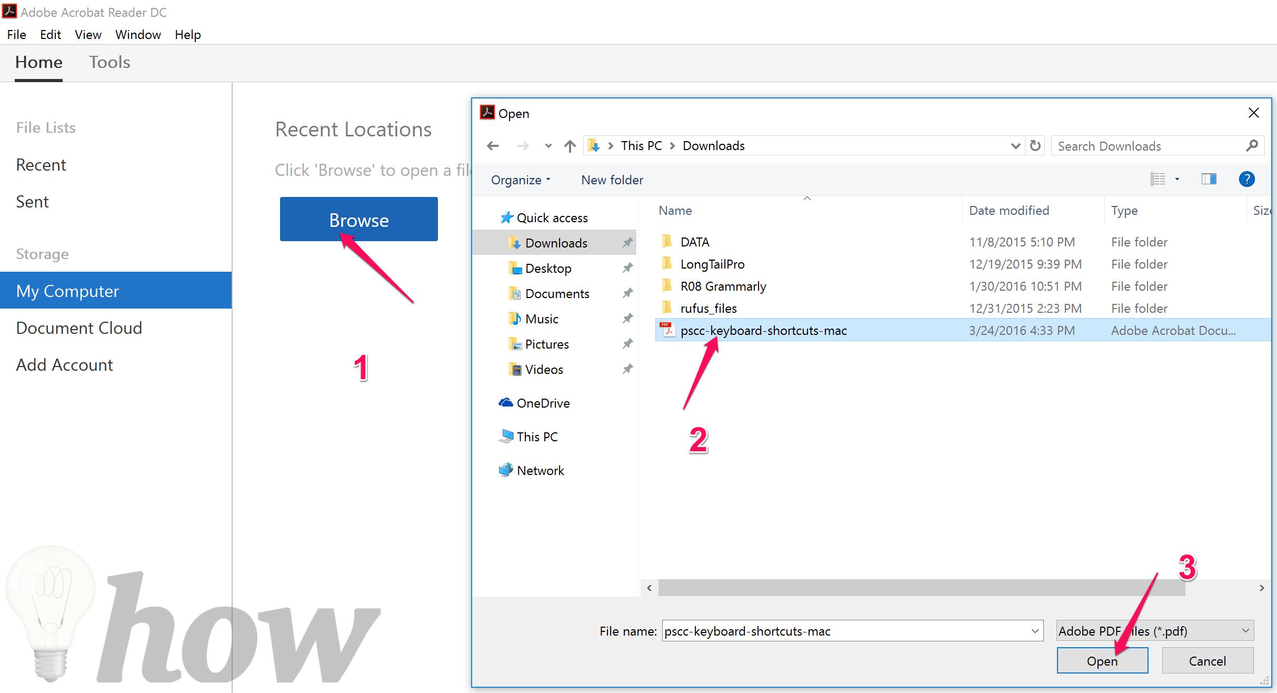Open the Edit menu
Viewport: 1277px width, 693px height.
[51, 35]
